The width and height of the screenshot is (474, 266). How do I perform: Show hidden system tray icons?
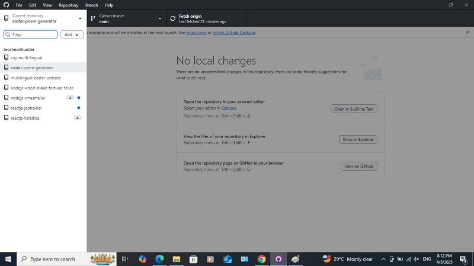[383, 259]
